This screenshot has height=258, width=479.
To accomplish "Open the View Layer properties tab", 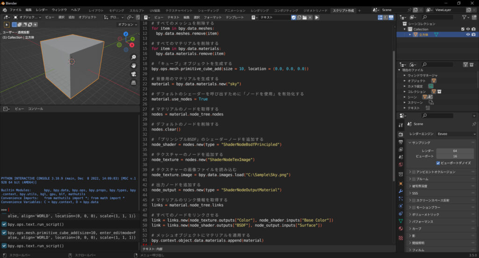I will (401, 149).
